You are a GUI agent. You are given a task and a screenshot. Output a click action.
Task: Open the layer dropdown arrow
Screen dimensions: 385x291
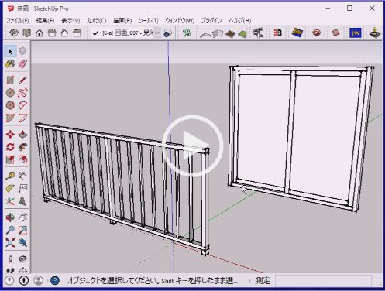point(157,33)
